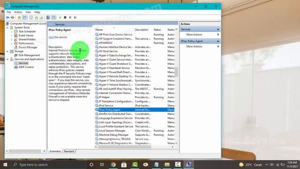Select Task Scheduler in the tree
Image resolution: width=300 pixels, height=169 pixels.
coord(27,31)
